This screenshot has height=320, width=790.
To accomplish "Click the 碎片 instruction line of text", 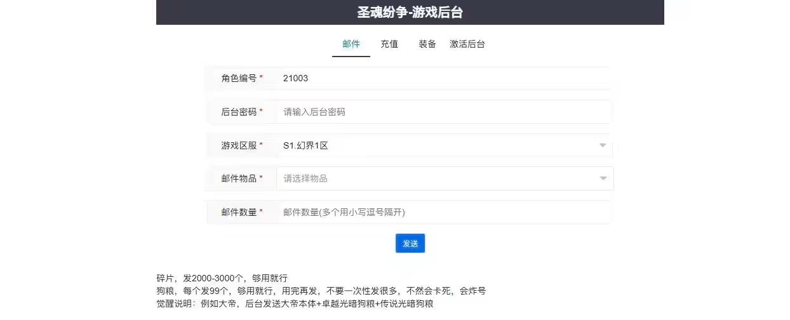I will (222, 278).
